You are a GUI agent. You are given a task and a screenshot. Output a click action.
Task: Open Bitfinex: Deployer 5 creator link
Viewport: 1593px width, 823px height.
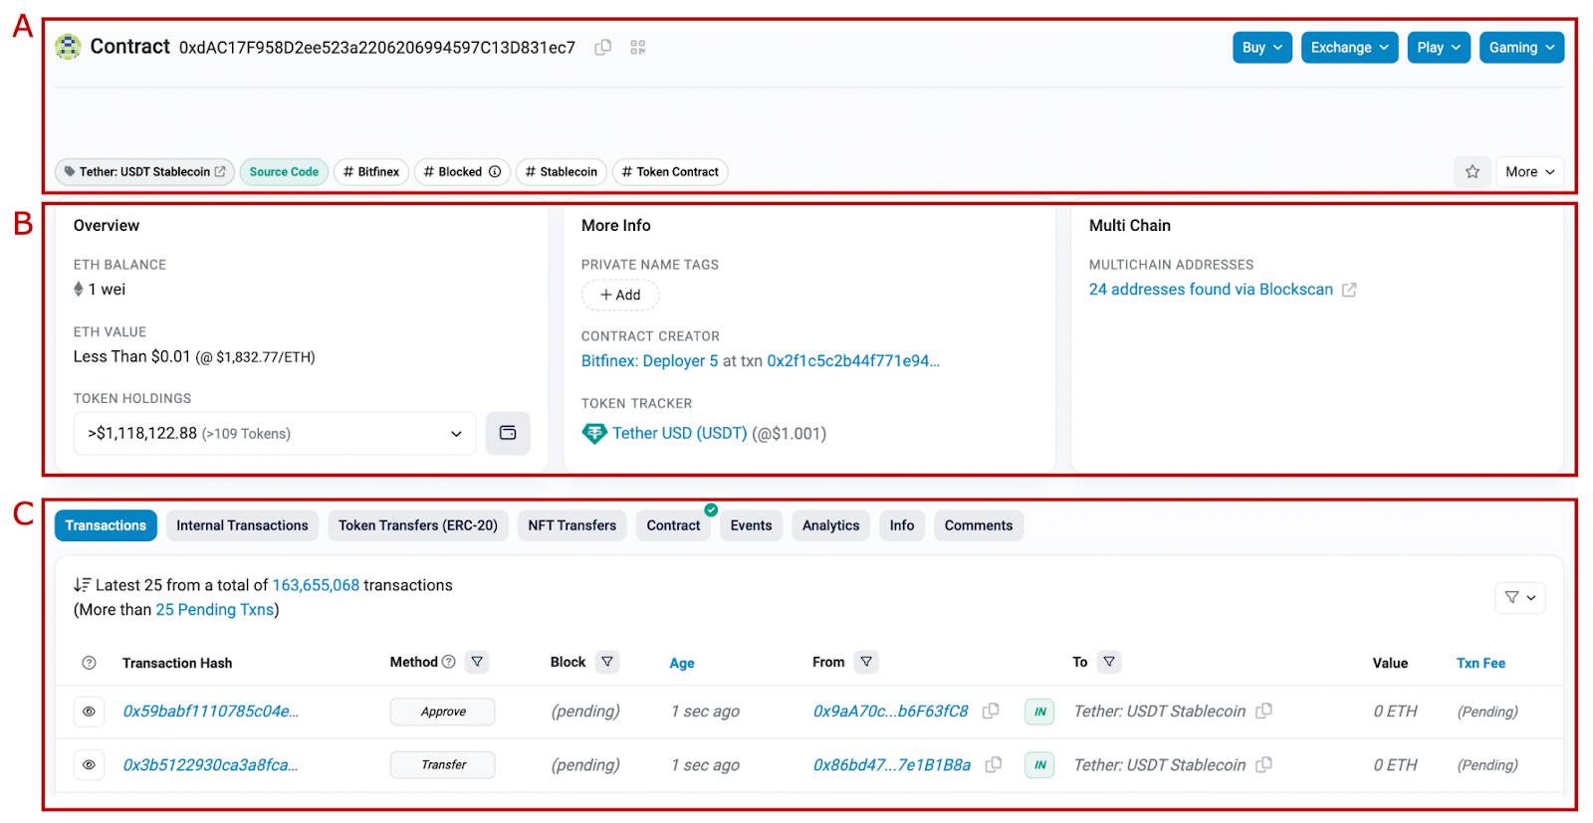pos(649,361)
